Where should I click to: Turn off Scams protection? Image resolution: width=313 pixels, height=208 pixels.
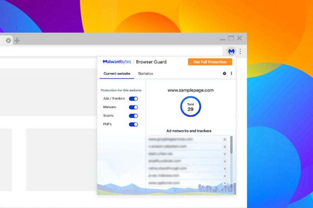tap(133, 116)
